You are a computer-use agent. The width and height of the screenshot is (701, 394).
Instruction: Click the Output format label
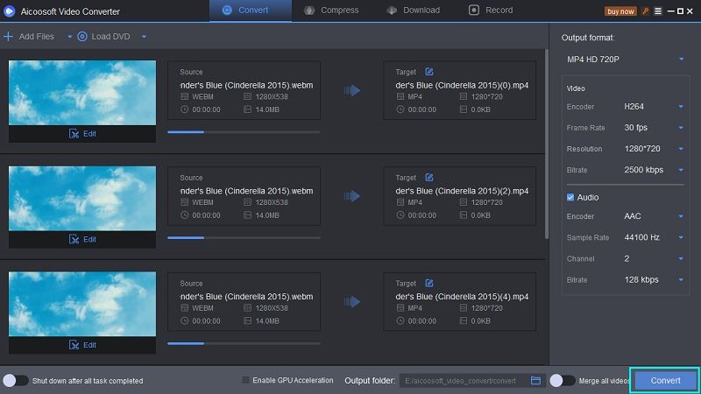tap(588, 38)
